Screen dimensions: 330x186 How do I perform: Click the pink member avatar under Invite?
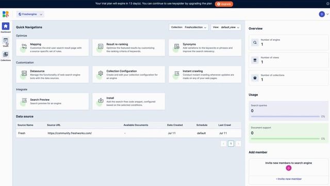pos(289,168)
